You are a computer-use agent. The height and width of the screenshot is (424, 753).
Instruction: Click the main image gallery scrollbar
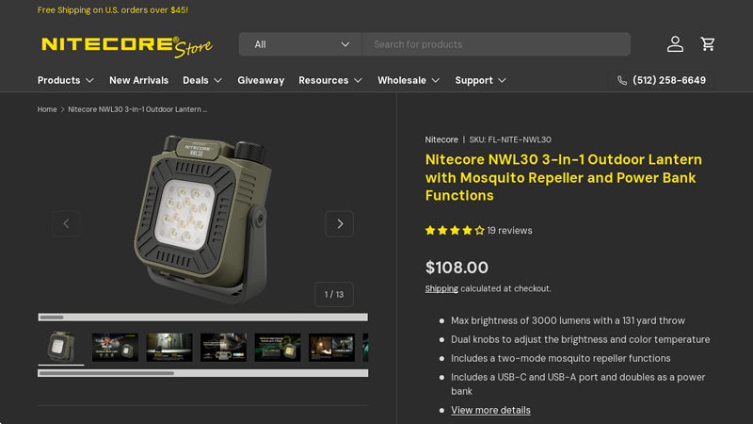coord(203,318)
